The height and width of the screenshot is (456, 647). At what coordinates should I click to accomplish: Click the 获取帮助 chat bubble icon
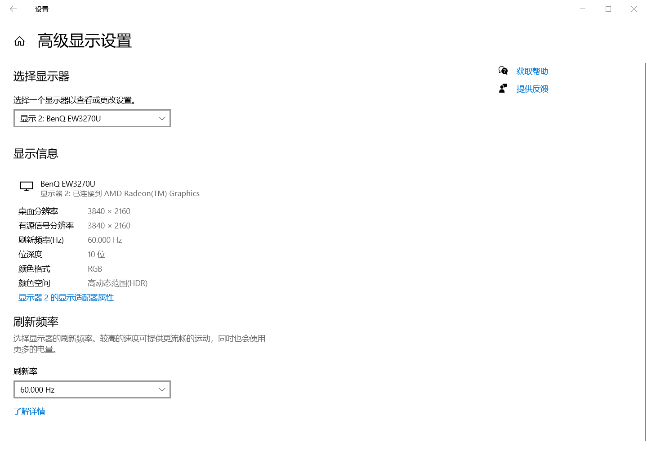click(503, 71)
